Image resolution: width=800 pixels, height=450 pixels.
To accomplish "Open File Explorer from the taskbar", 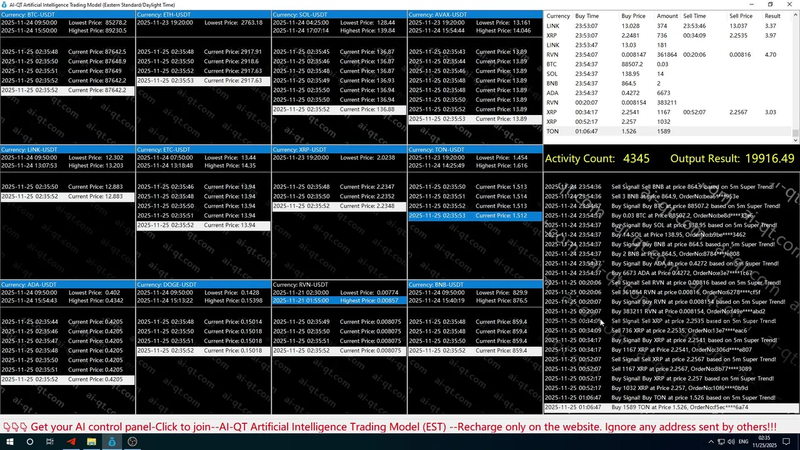I will (x=91, y=442).
